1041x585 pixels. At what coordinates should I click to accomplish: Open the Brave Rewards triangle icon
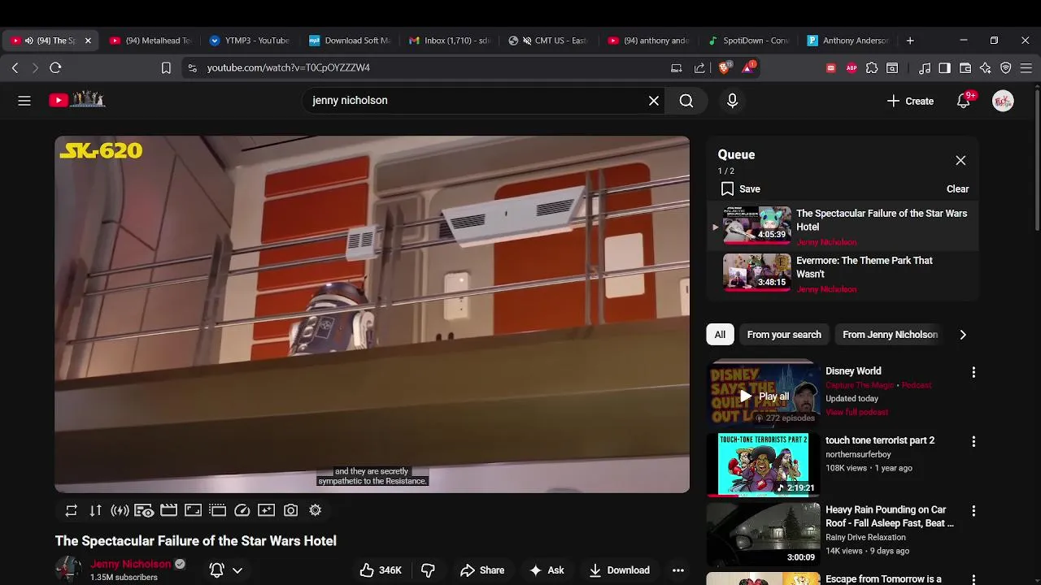pos(748,67)
